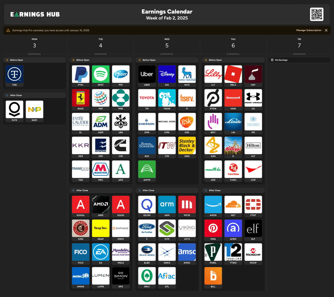Open the Take-Two TTWO tile
This screenshot has height=297, width=334.
pos(233,254)
